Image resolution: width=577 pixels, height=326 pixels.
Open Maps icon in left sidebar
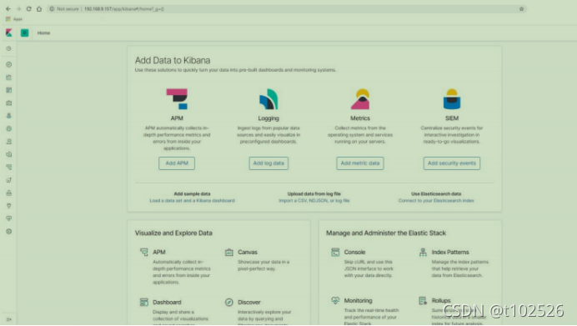coord(9,116)
